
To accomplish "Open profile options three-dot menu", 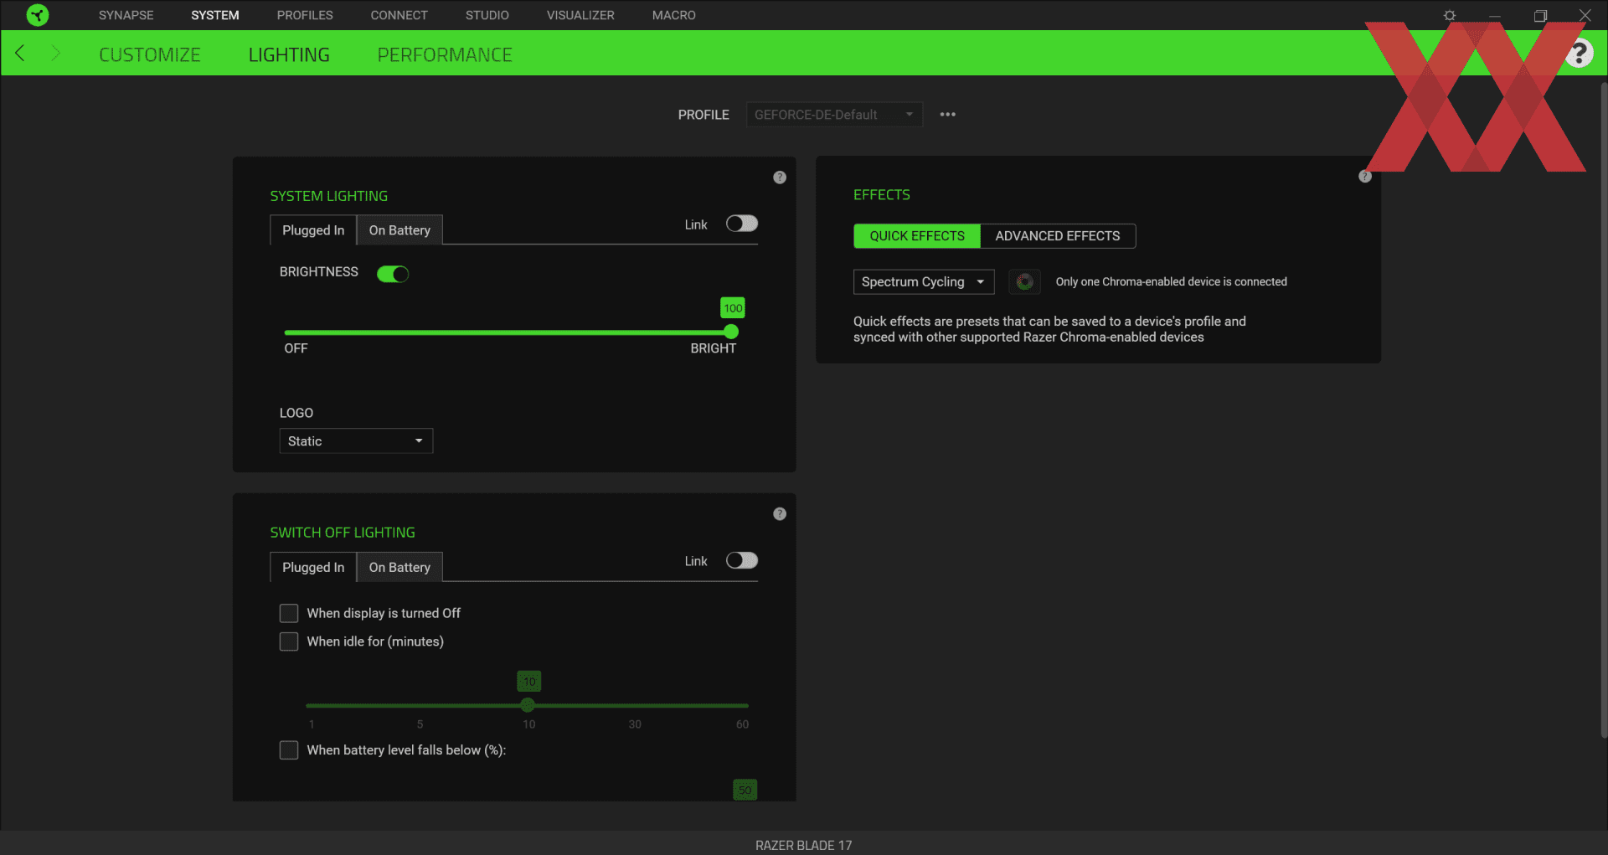I will pyautogui.click(x=947, y=115).
